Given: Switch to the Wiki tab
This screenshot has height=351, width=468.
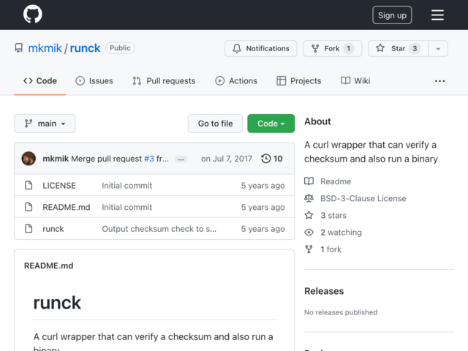Looking at the screenshot, I should pyautogui.click(x=355, y=81).
